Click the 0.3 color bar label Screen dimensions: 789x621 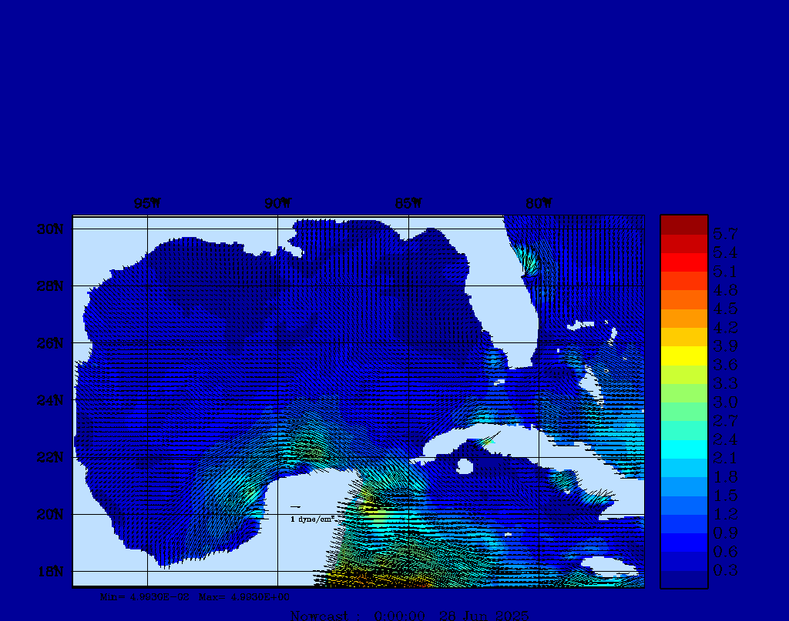pos(725,570)
